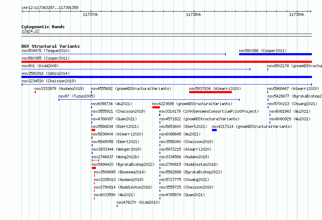Click nsv4765874 (Quan2021) label
Screen dimensions: 322x220
coord(182,195)
